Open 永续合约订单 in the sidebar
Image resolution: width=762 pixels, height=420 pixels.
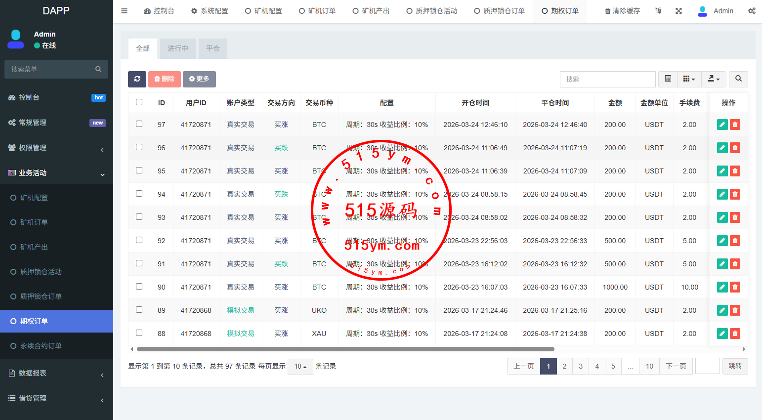coord(41,346)
